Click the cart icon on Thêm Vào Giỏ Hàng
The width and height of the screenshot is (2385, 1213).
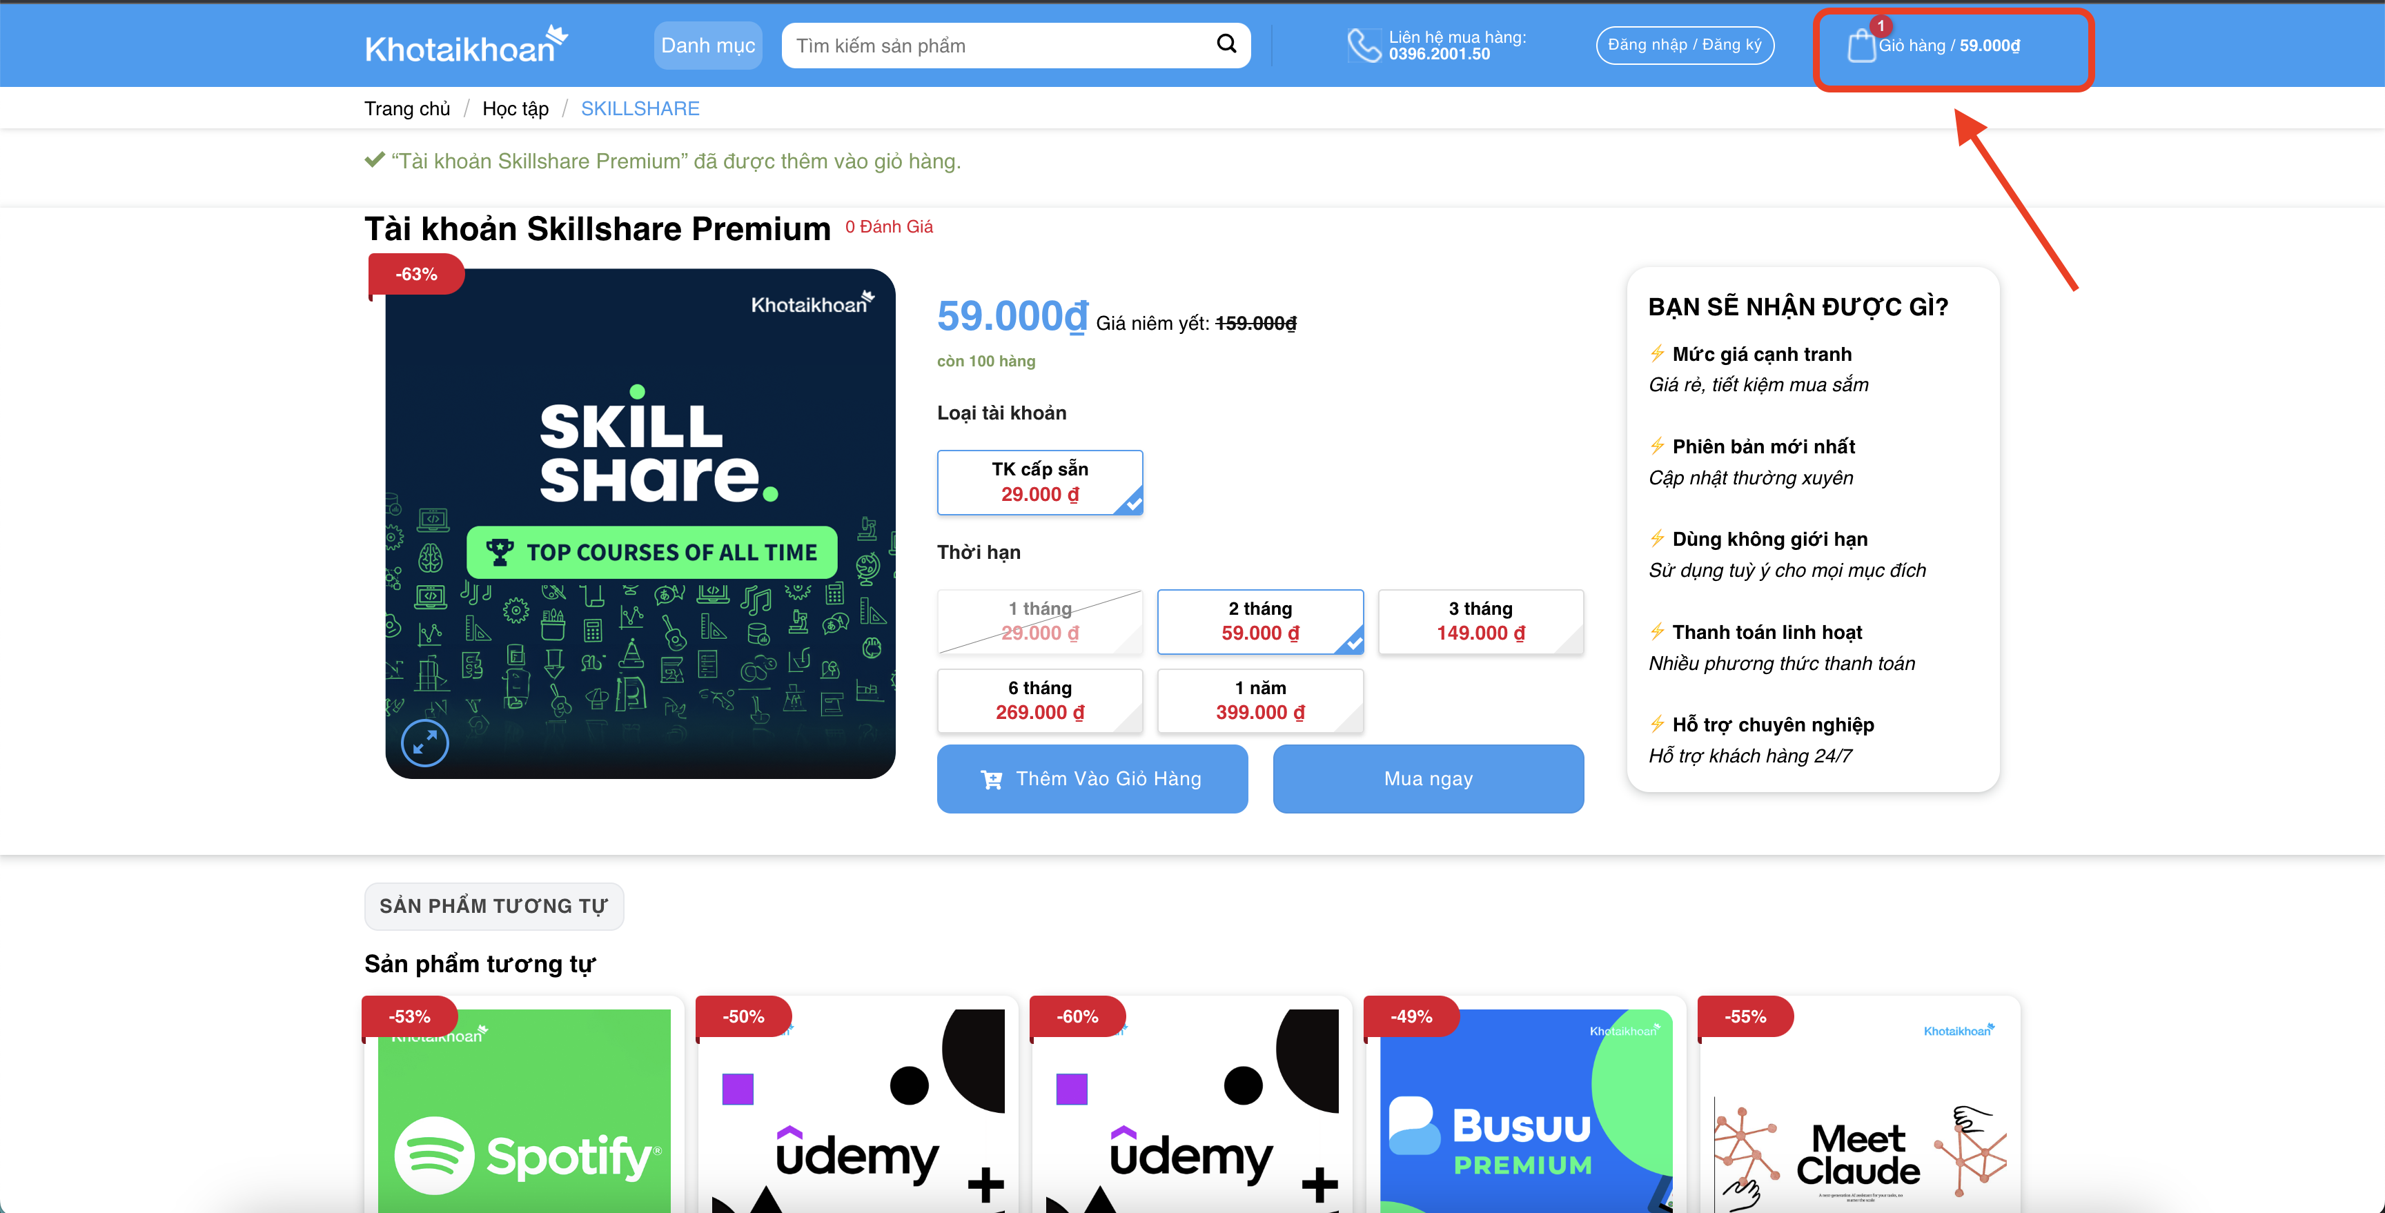click(x=991, y=780)
